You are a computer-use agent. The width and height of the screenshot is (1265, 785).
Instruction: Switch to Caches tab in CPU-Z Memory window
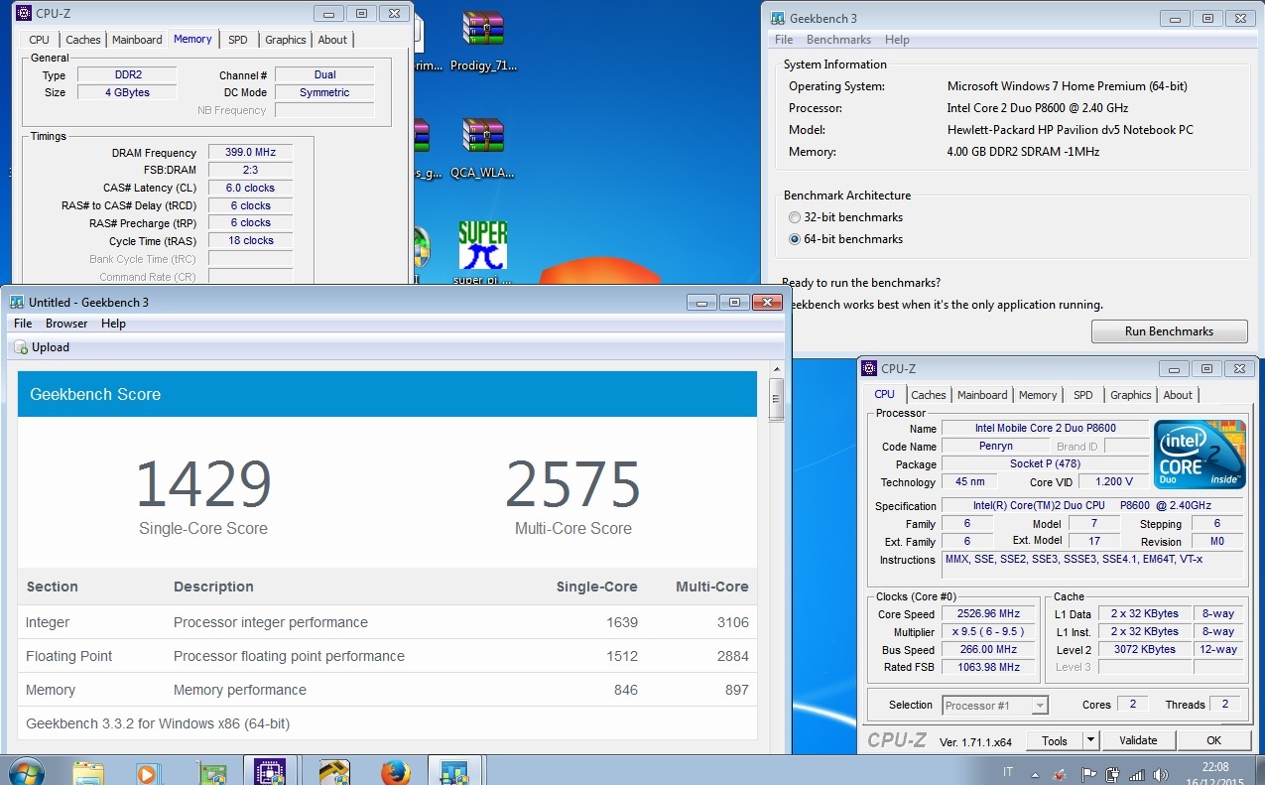point(83,40)
